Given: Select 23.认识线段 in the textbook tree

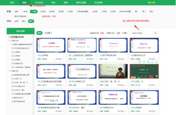Looking at the screenshot, I should 16,60.
